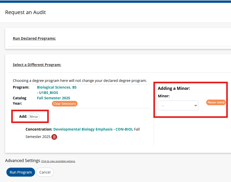Click the Biological Sciences, BS program link
The image size is (231, 182).
57,87
